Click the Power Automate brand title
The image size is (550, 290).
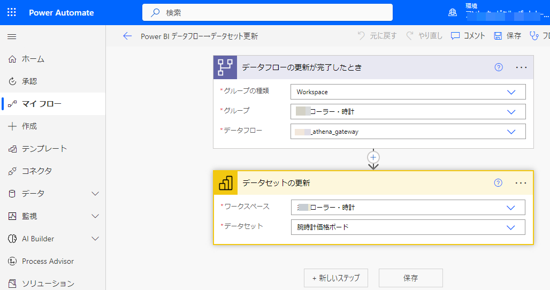(62, 13)
